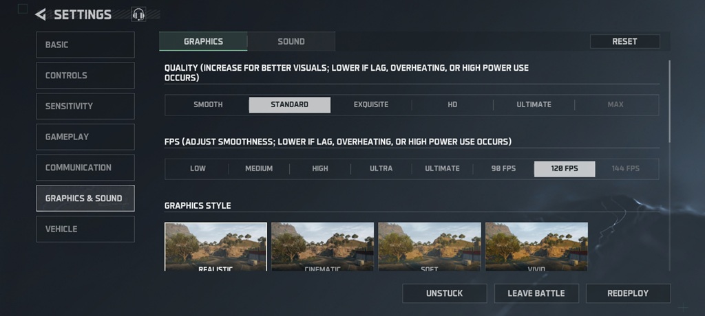This screenshot has height=316, width=705.
Task: Open Sensitivity settings section
Action: pos(85,106)
